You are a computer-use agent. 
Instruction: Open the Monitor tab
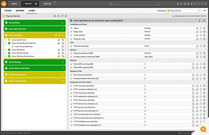coord(28,4)
